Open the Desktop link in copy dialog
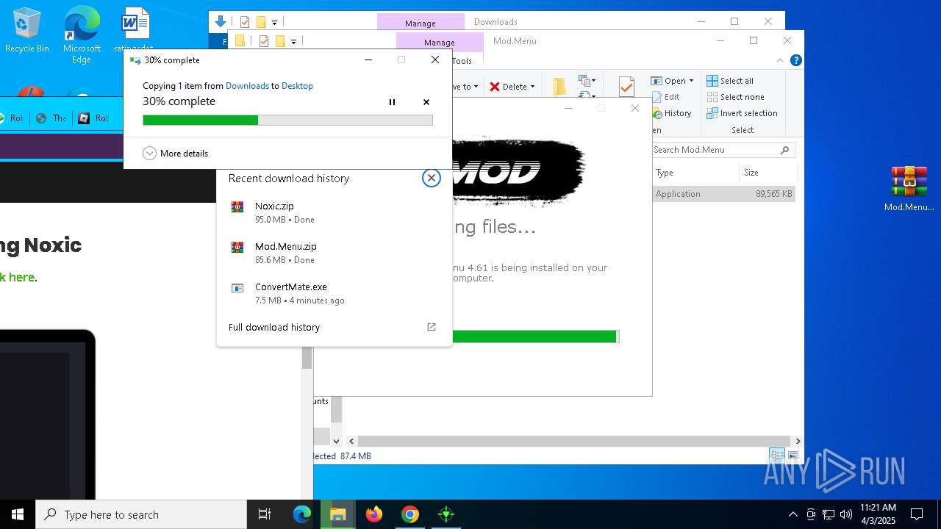The image size is (941, 529). 297,86
